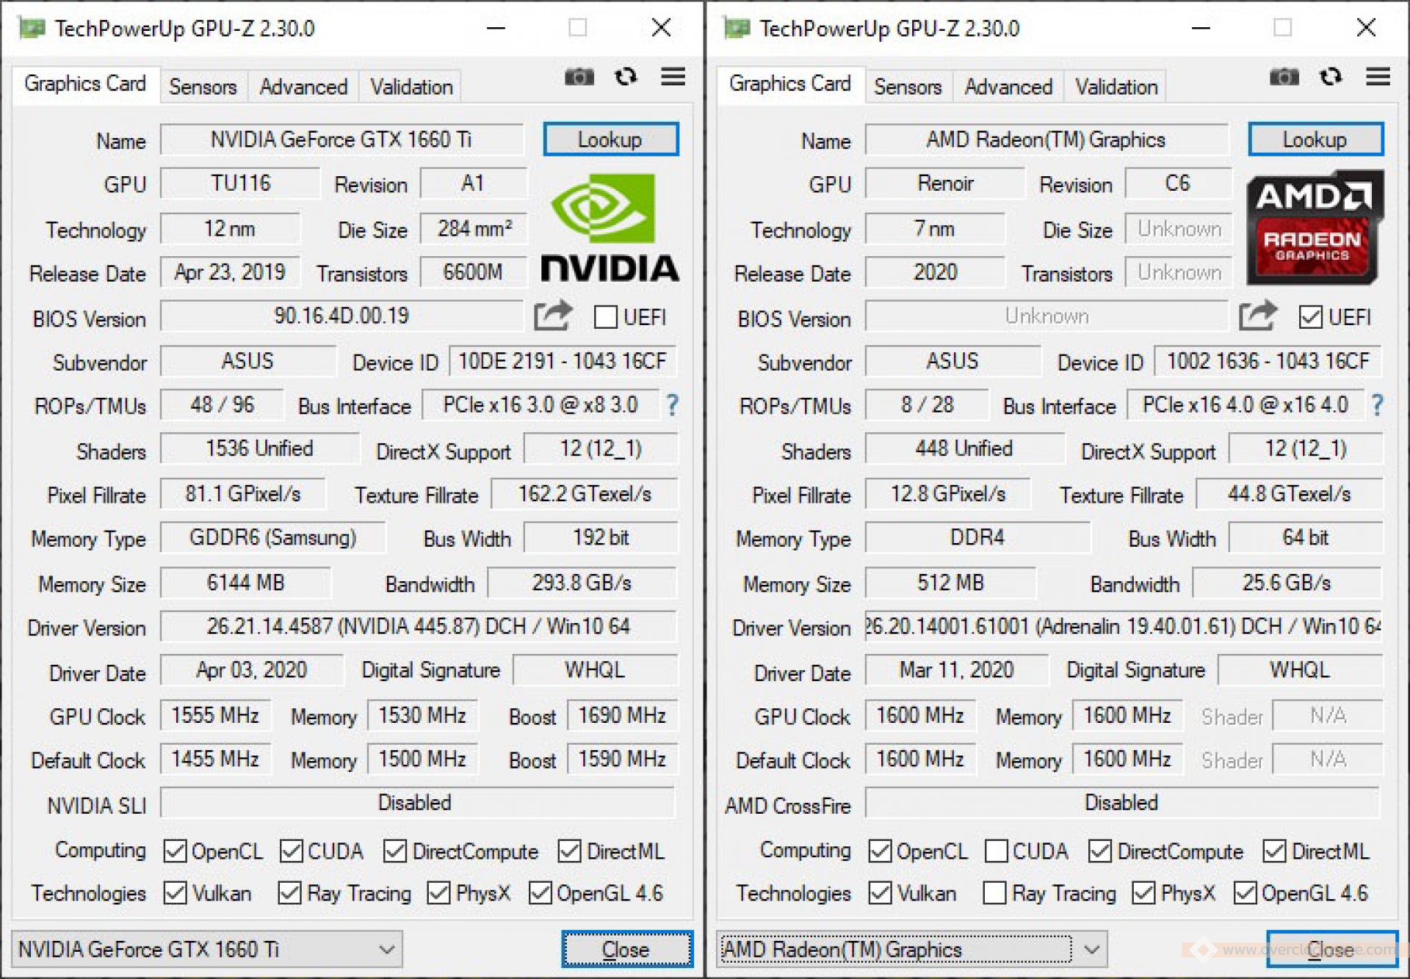Switch to Sensors tab in NVIDIA window
Image resolution: width=1410 pixels, height=979 pixels.
click(x=203, y=87)
